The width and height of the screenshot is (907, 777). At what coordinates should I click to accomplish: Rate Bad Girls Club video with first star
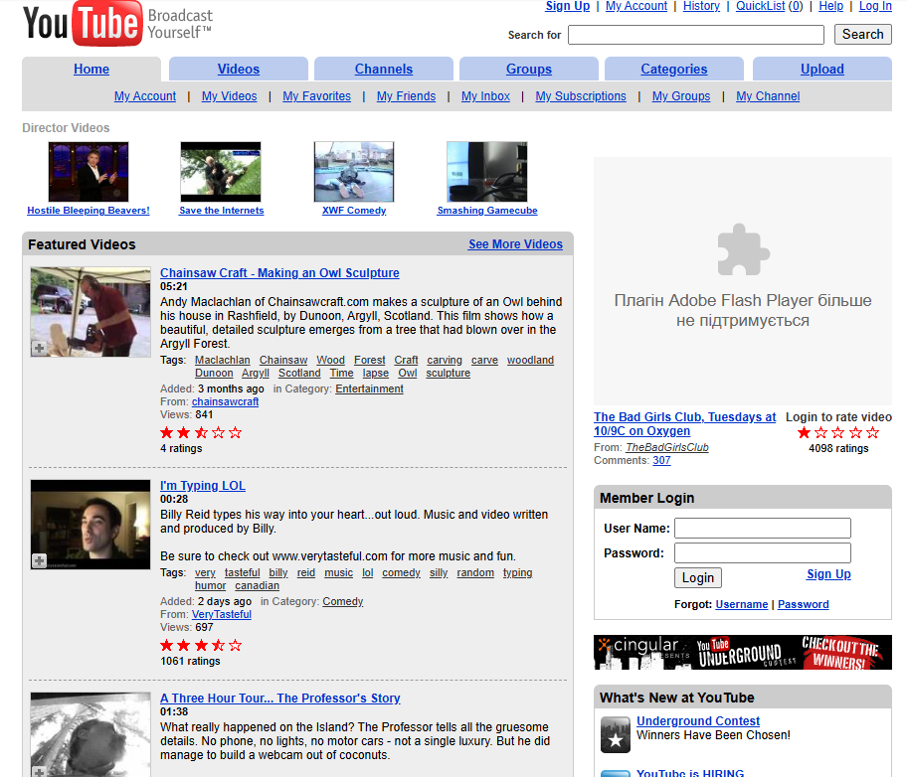click(804, 432)
